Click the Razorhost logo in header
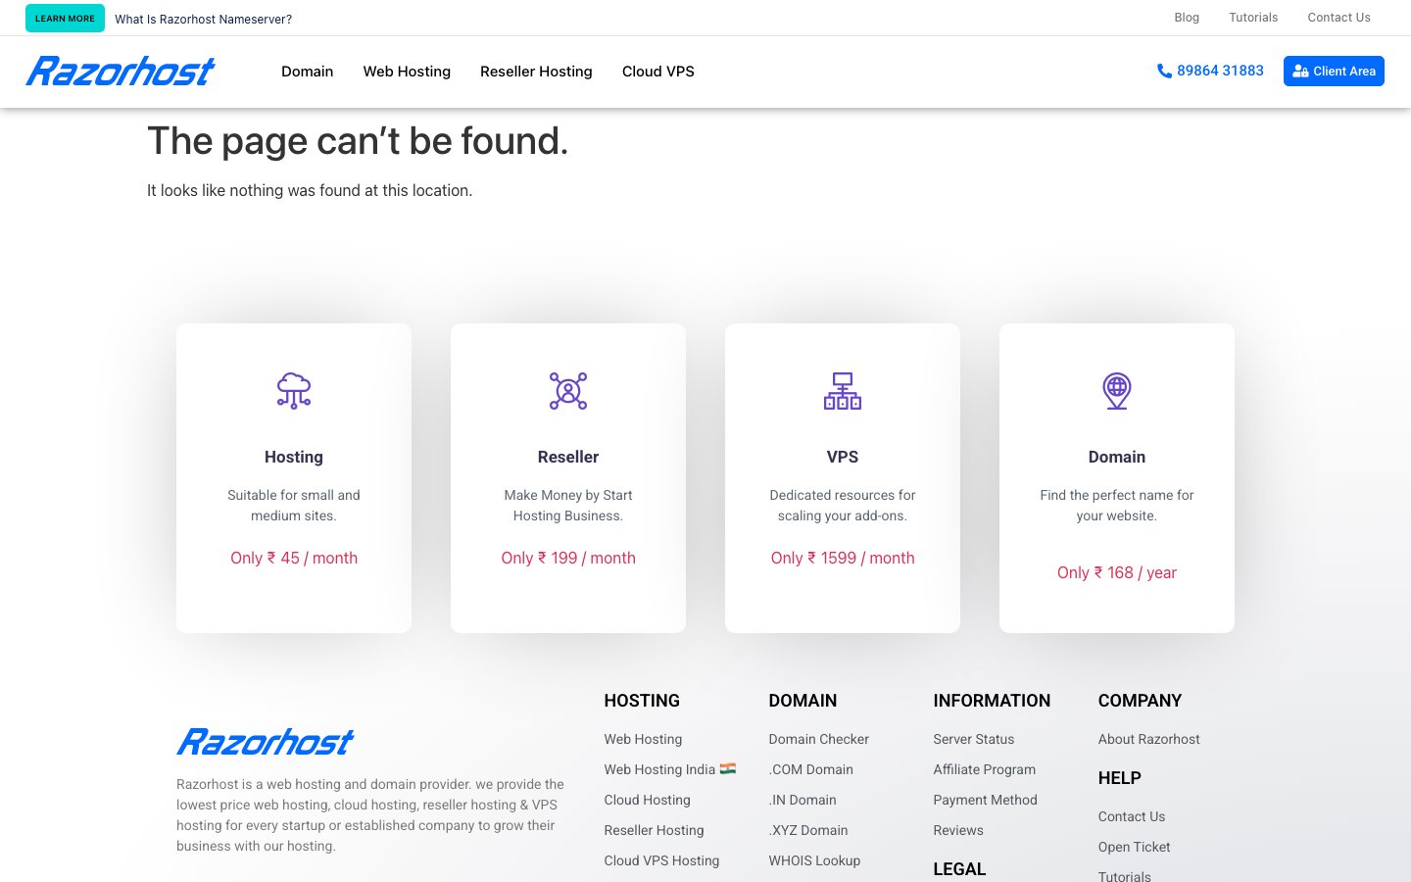Image resolution: width=1411 pixels, height=882 pixels. (x=121, y=71)
